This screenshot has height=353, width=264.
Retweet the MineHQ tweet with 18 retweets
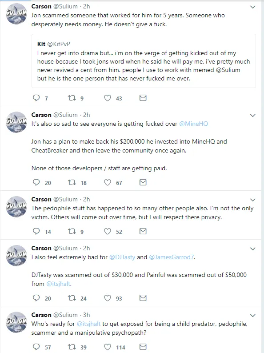point(72,182)
